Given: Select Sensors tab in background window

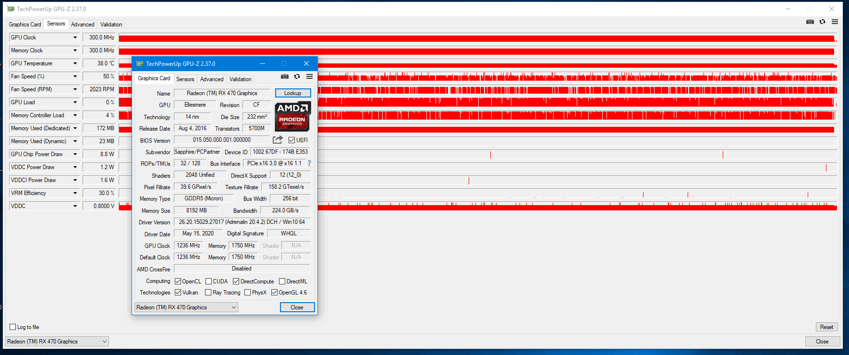Looking at the screenshot, I should point(56,24).
